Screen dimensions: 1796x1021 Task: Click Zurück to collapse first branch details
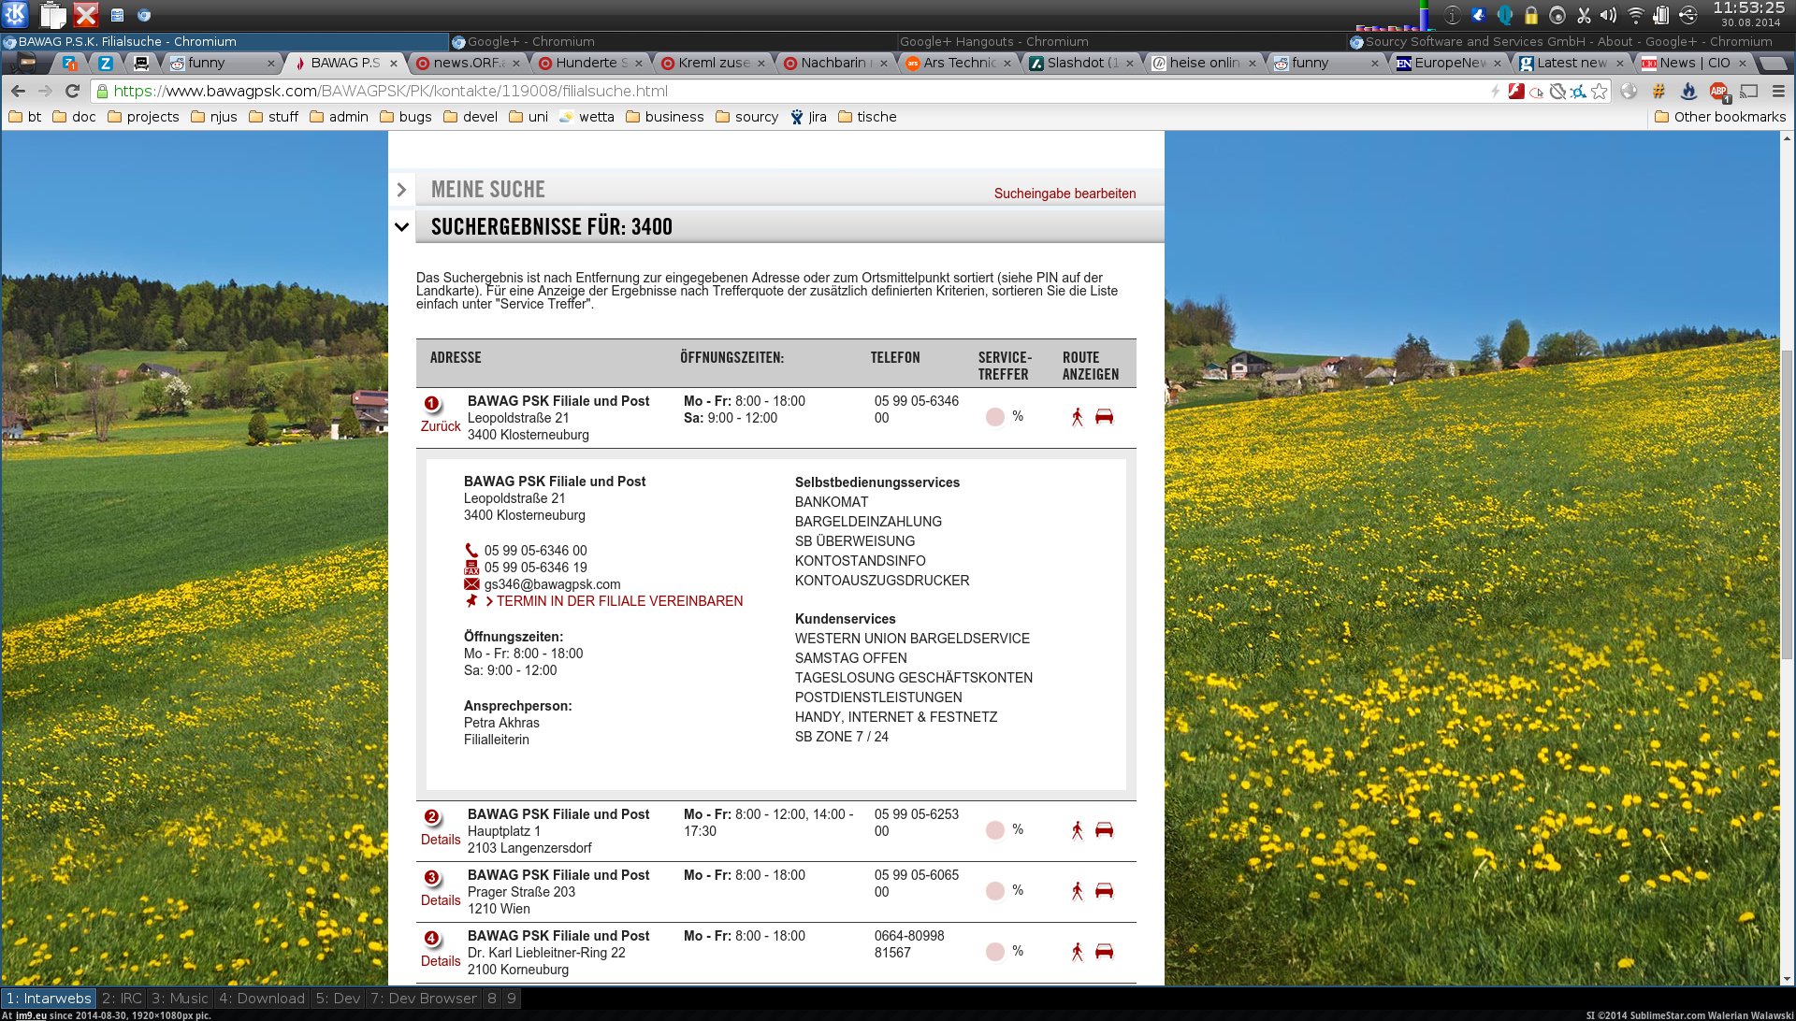pos(440,426)
